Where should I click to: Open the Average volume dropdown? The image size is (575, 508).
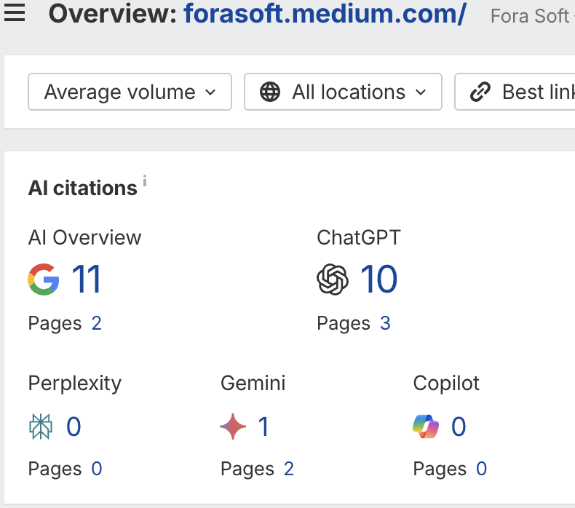(130, 92)
